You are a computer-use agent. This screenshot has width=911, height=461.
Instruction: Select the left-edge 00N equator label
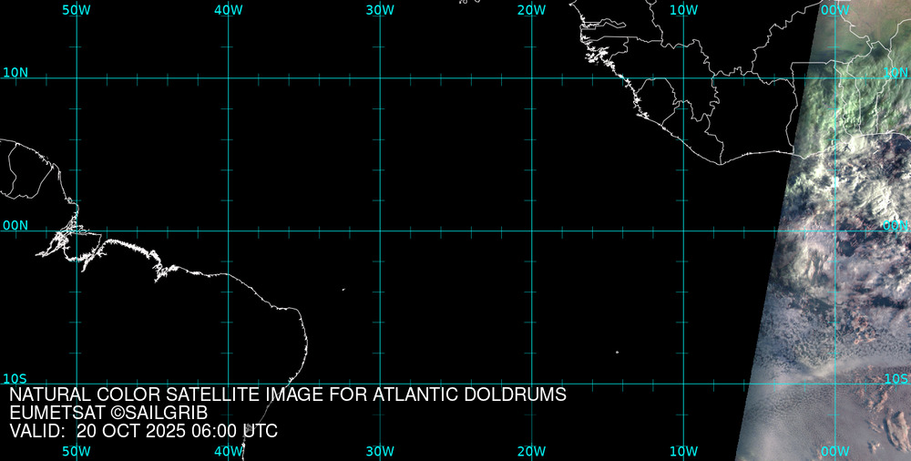click(15, 225)
